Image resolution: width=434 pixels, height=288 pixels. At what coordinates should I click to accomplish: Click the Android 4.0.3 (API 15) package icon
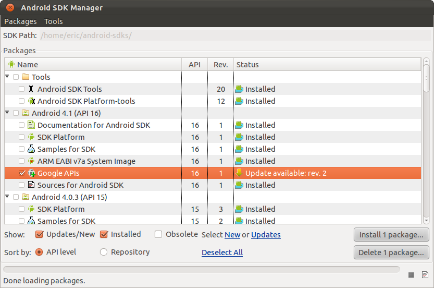point(26,197)
